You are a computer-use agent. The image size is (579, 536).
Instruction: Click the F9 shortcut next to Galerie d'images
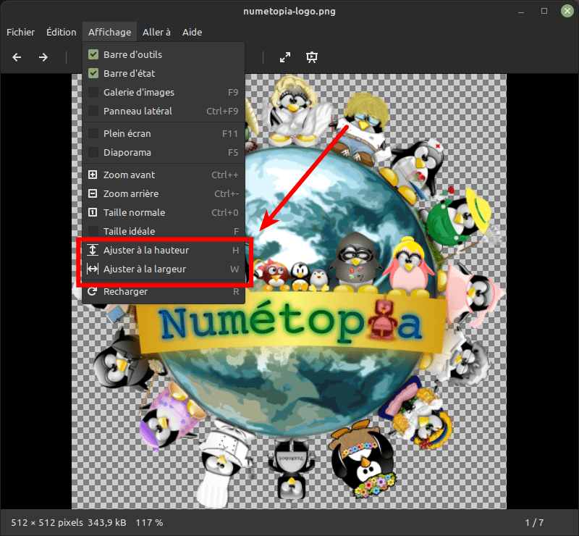233,93
